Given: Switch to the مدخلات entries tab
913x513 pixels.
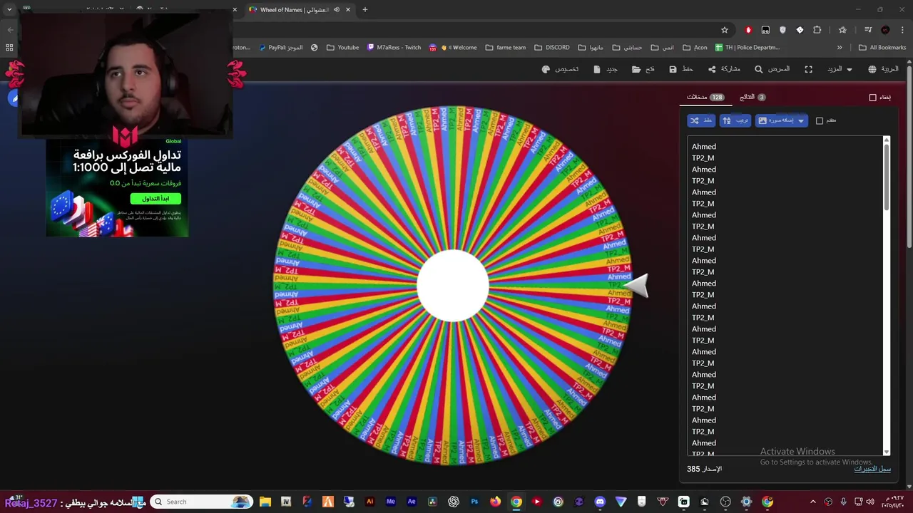Looking at the screenshot, I should pyautogui.click(x=705, y=97).
